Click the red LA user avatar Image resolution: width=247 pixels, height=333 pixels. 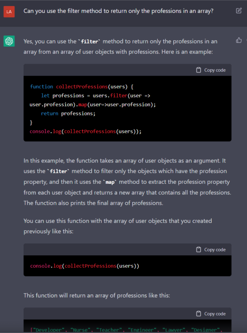tap(9, 12)
